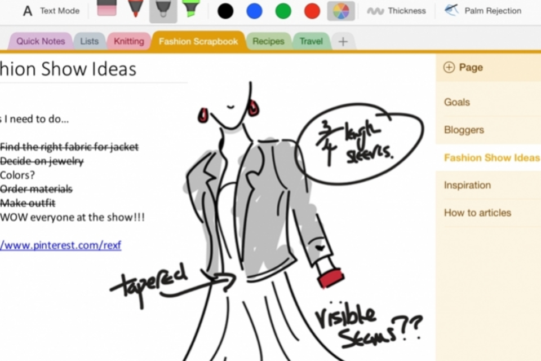Choose the black ink color
541x361 pixels.
pyautogui.click(x=225, y=11)
